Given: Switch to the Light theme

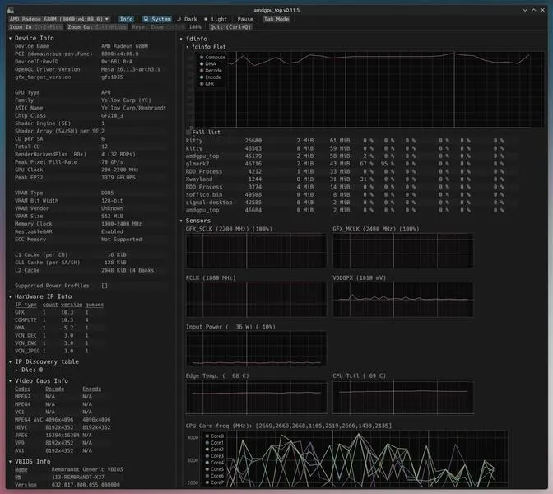Looking at the screenshot, I should pyautogui.click(x=216, y=19).
